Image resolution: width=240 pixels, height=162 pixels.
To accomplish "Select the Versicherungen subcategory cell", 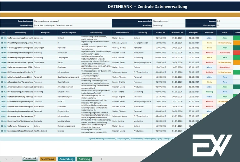I will tap(69, 97).
